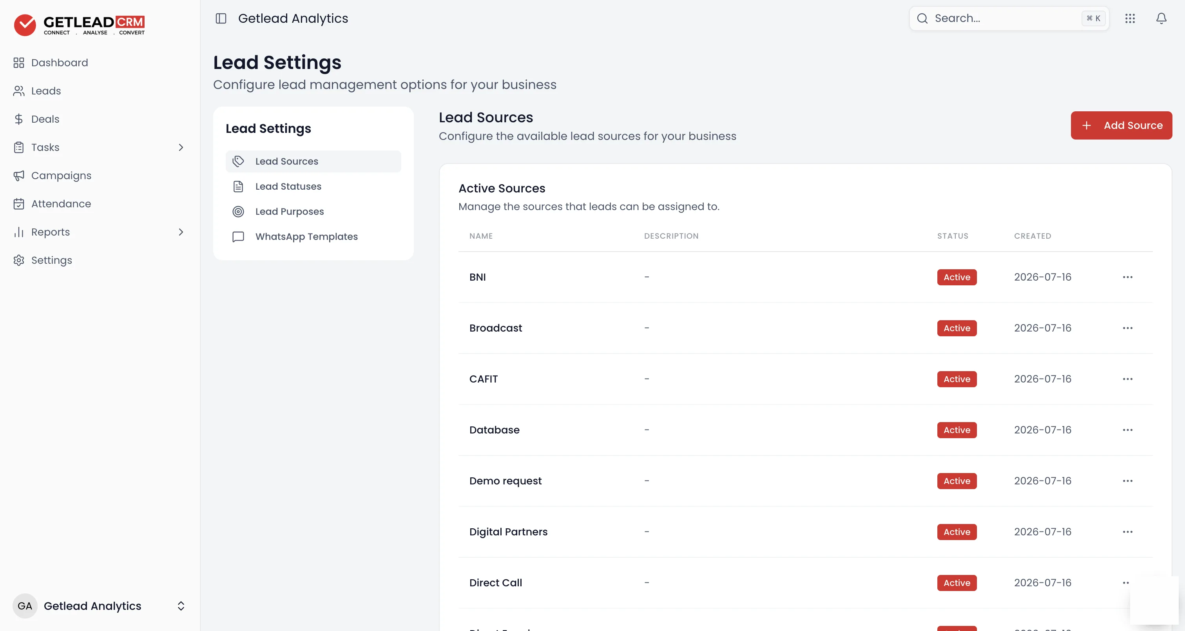The width and height of the screenshot is (1185, 631).
Task: Click the Lead Purposes target icon
Action: (238, 212)
